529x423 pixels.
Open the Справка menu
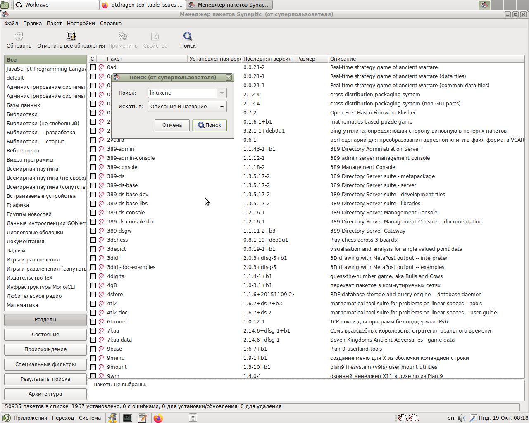[x=111, y=24]
